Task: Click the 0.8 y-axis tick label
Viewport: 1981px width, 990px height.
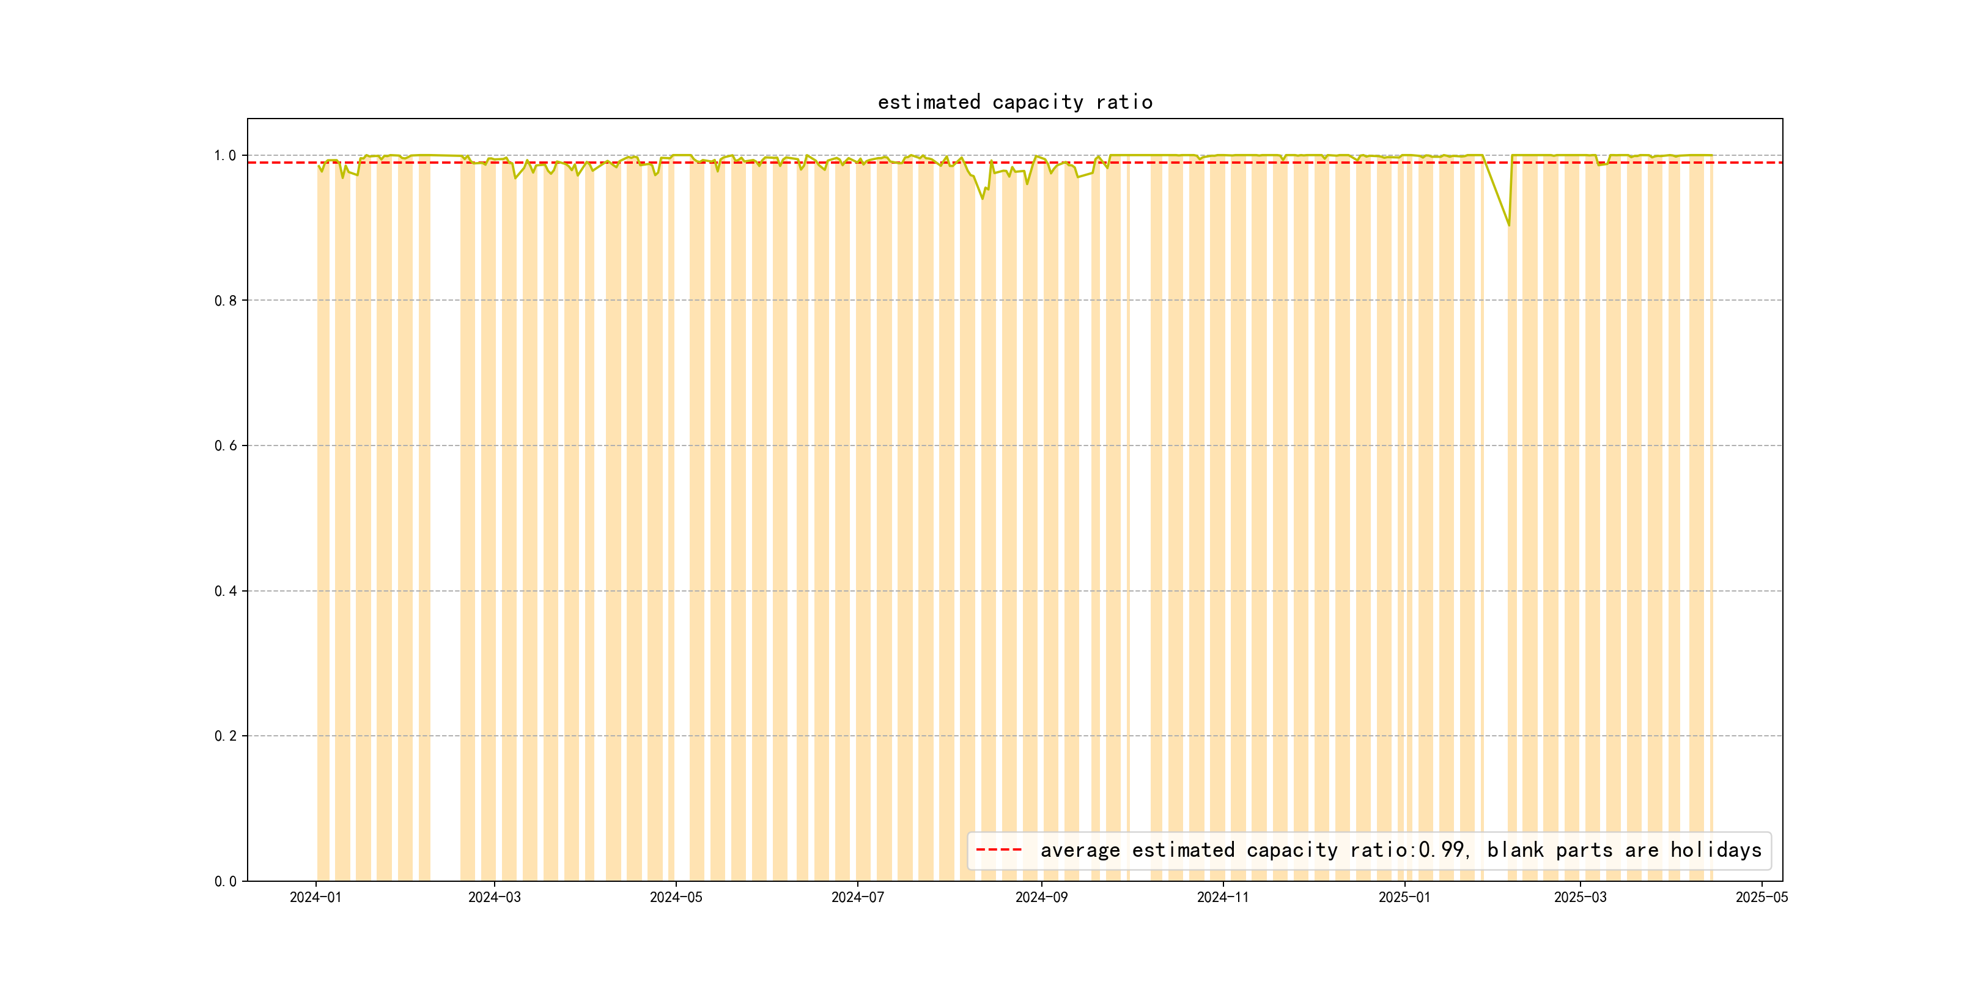Action: (226, 301)
